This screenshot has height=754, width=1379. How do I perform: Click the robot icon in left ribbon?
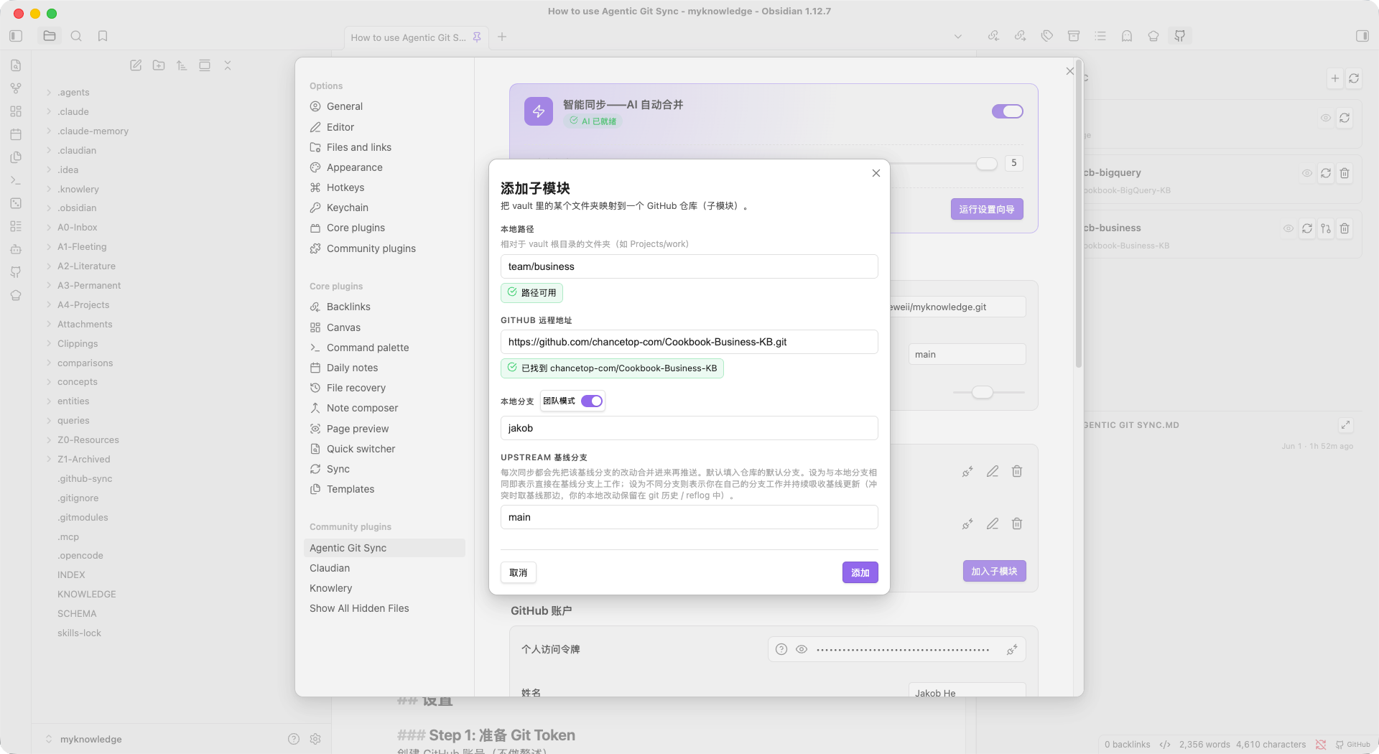coord(16,249)
